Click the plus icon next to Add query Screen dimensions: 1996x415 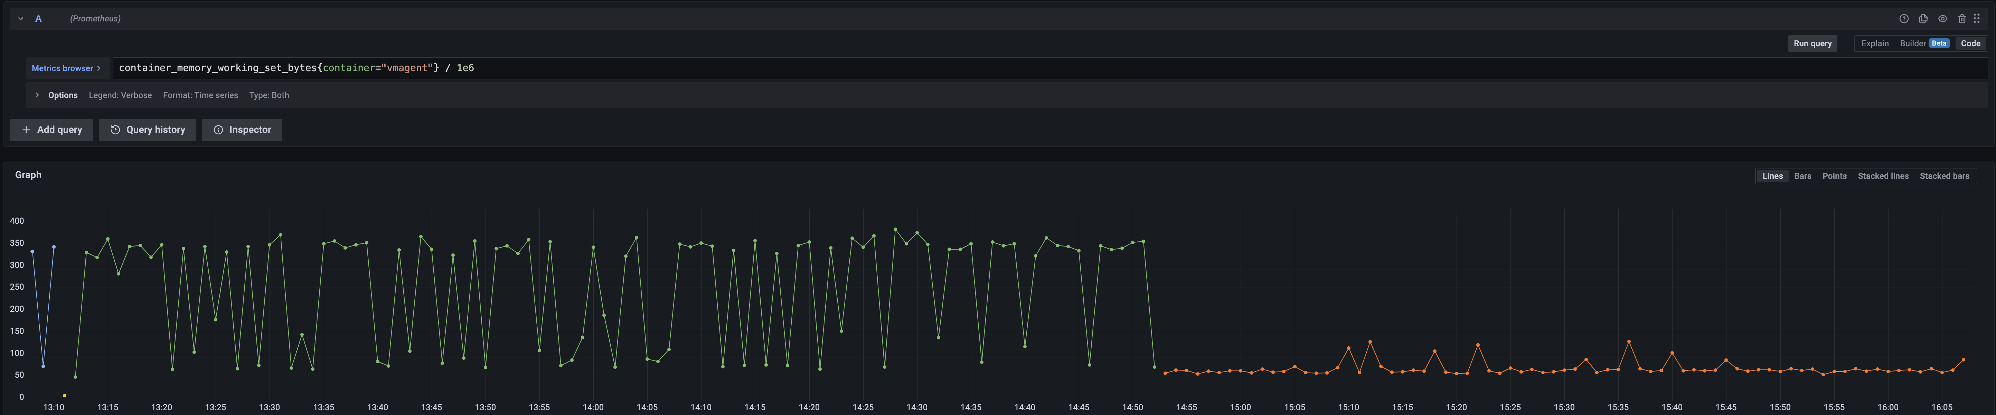26,129
